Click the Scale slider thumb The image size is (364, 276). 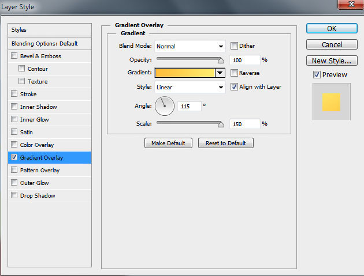click(221, 124)
